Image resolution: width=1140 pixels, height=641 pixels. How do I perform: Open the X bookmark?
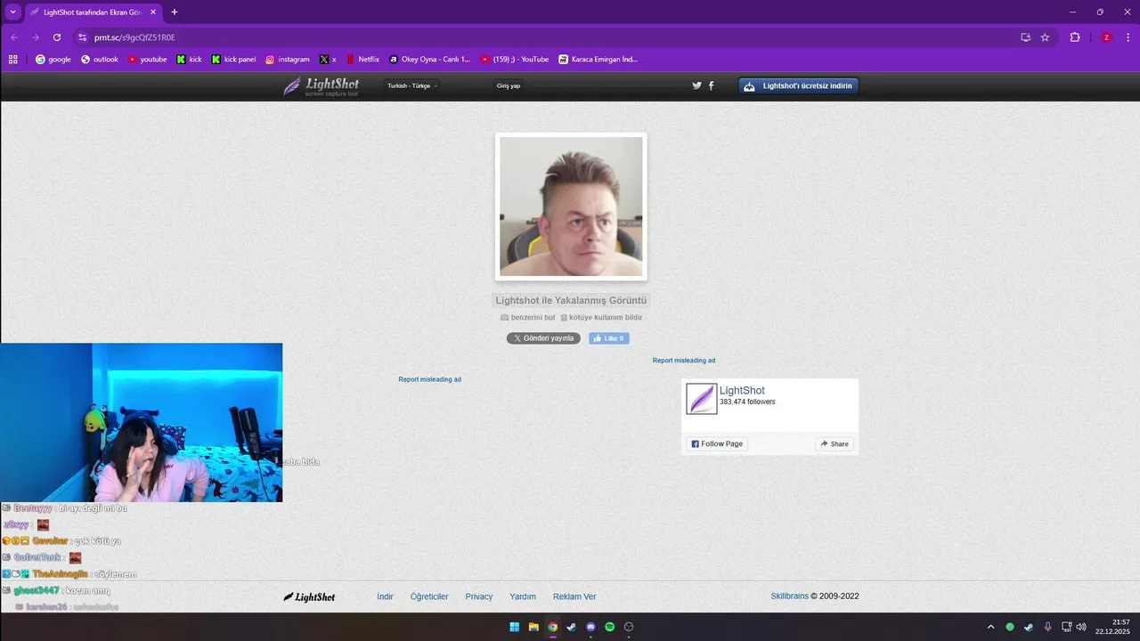[x=329, y=60]
